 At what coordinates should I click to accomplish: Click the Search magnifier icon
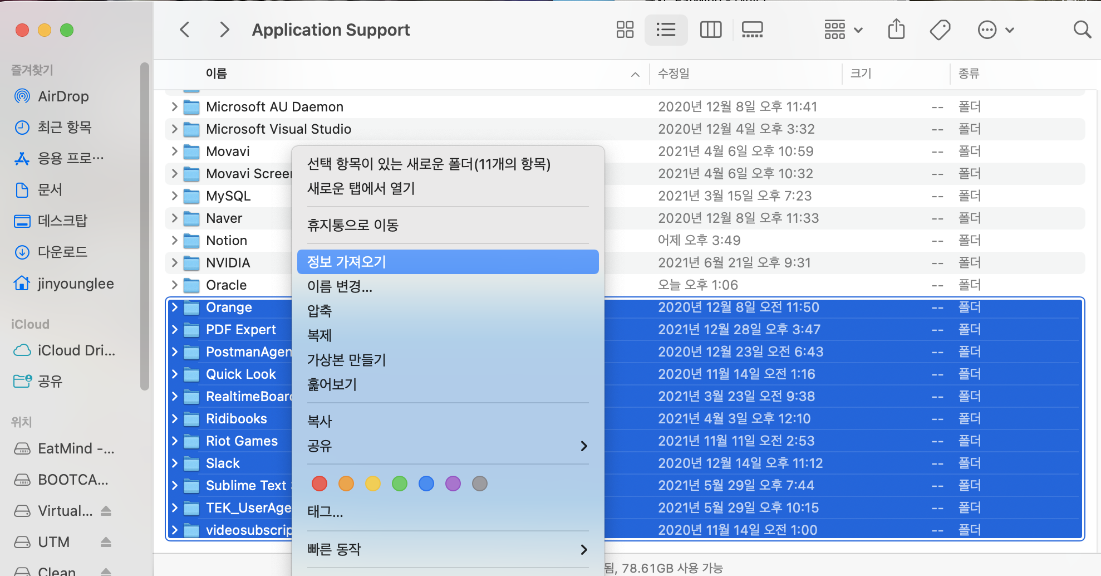point(1082,30)
